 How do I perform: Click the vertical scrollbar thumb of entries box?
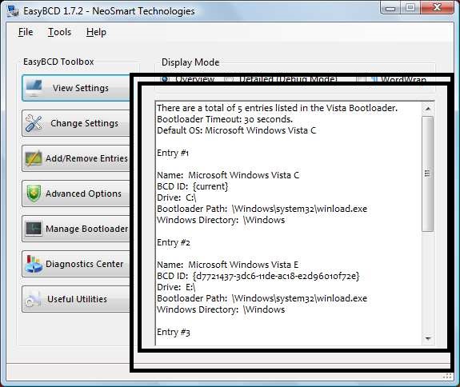(428, 174)
